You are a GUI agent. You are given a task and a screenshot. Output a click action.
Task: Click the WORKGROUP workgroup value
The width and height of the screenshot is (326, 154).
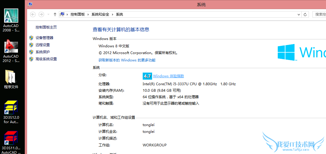pos(154,145)
